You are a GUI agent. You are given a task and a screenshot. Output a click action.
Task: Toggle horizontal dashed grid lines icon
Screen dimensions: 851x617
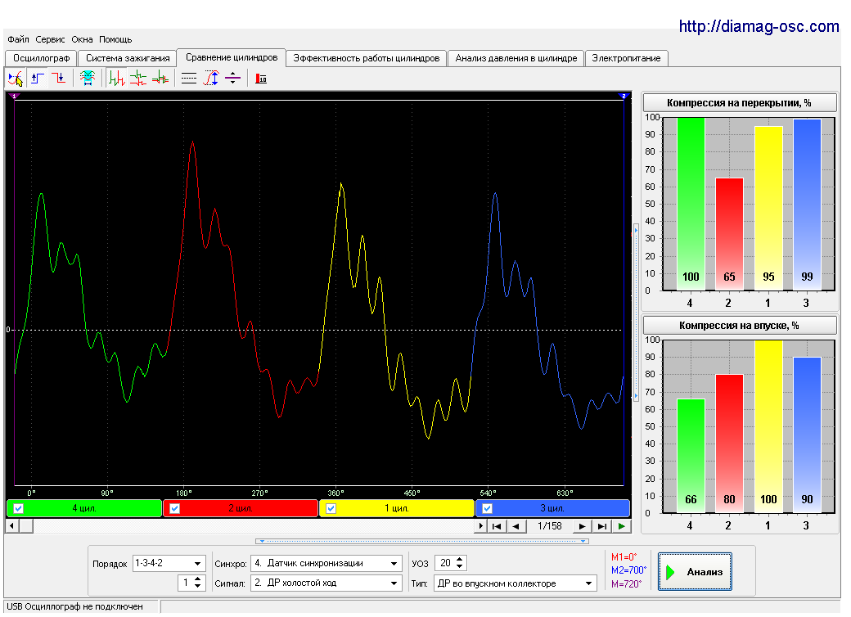tap(189, 79)
